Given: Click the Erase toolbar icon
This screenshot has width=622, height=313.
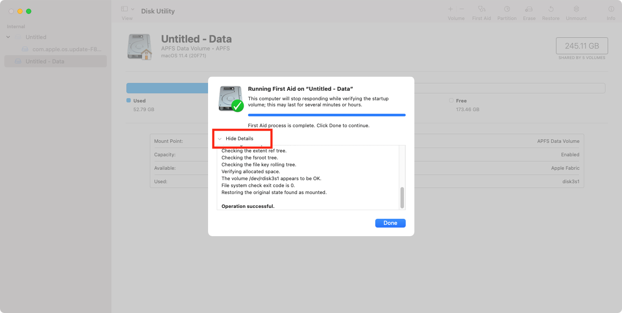Looking at the screenshot, I should (x=529, y=9).
